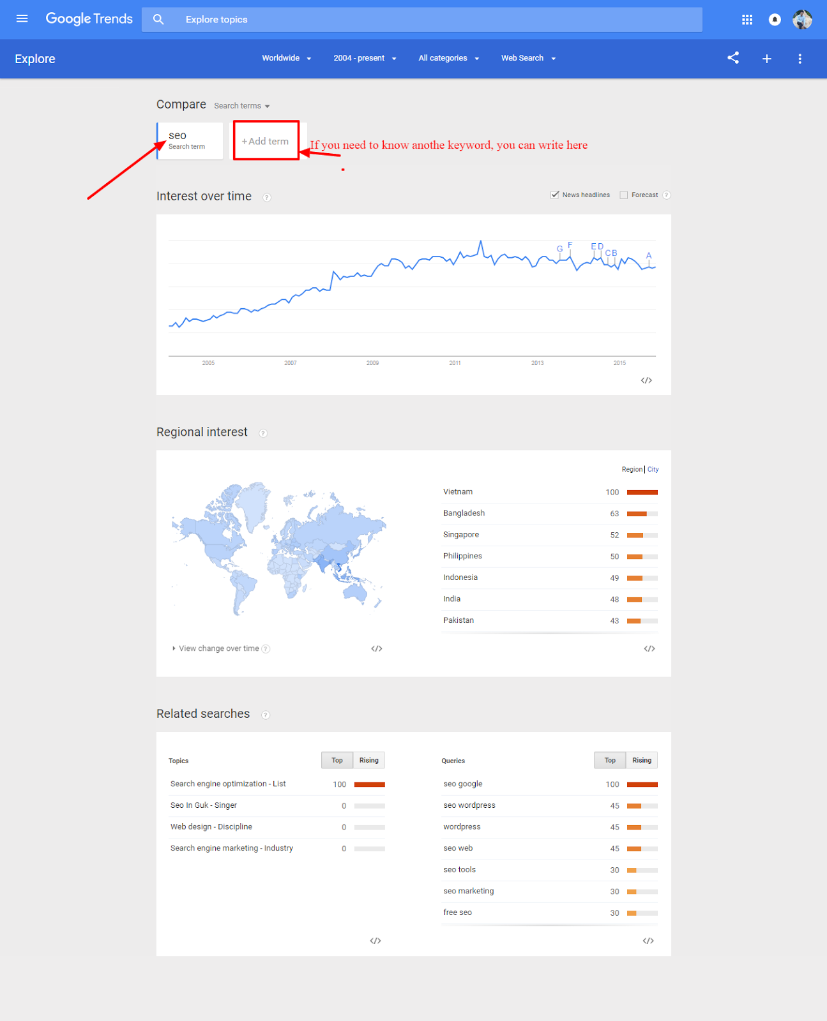This screenshot has height=1021, width=827.
Task: Click the search magnifier icon
Action: point(158,20)
